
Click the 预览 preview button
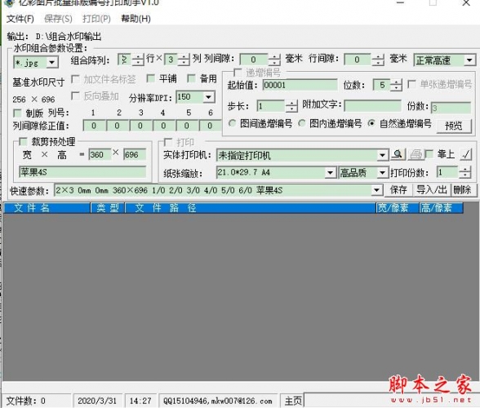pyautogui.click(x=454, y=126)
